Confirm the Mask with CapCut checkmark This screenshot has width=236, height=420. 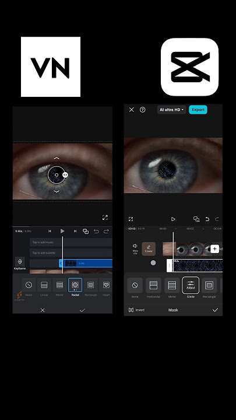tap(215, 310)
